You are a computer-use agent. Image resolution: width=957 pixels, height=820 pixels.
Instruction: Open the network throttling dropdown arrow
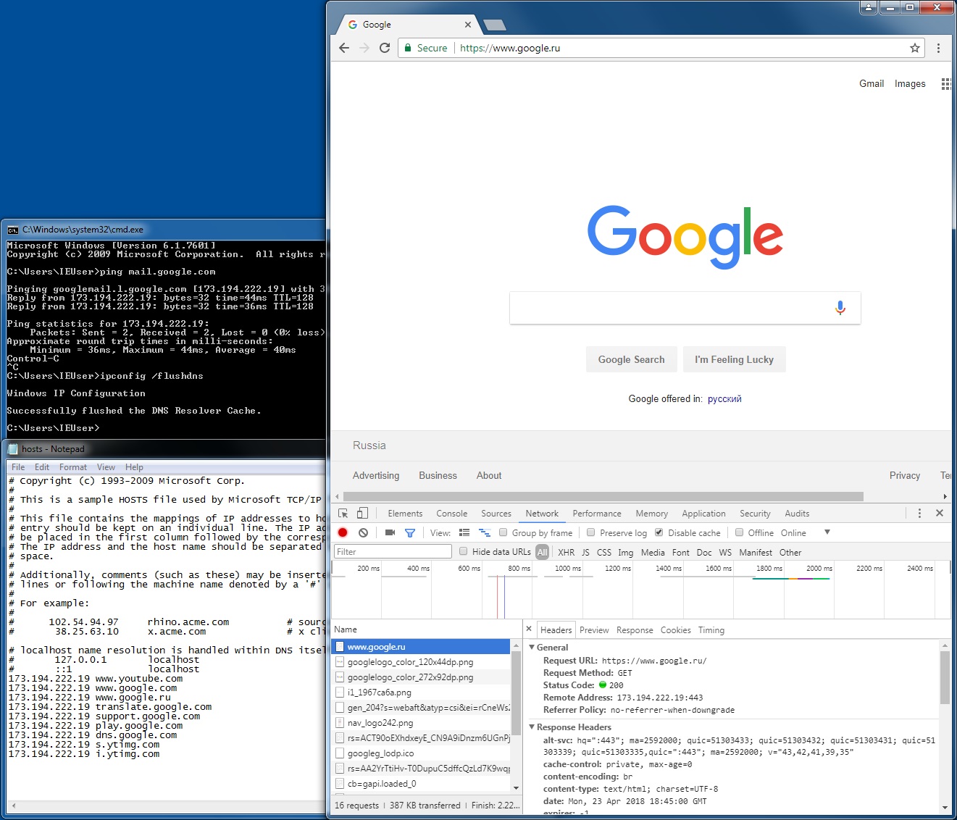827,532
